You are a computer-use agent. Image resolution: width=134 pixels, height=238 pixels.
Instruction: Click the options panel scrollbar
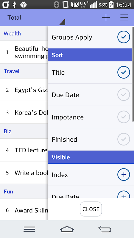pos(133,74)
